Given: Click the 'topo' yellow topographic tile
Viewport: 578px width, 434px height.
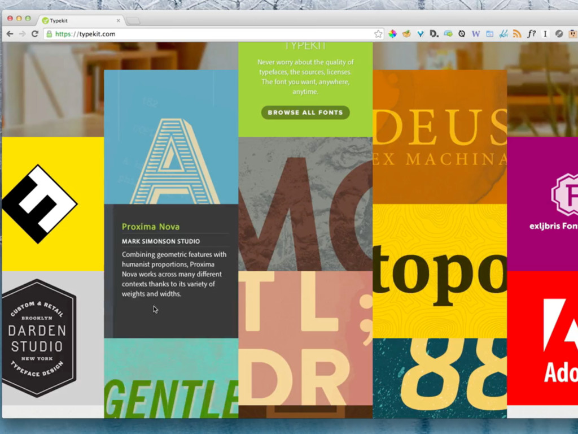Looking at the screenshot, I should coord(440,271).
